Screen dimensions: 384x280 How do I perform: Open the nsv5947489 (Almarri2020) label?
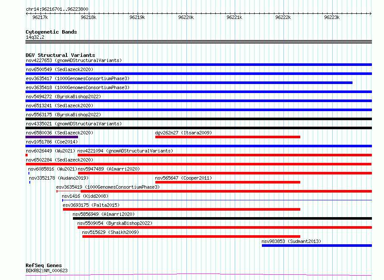[109, 169]
